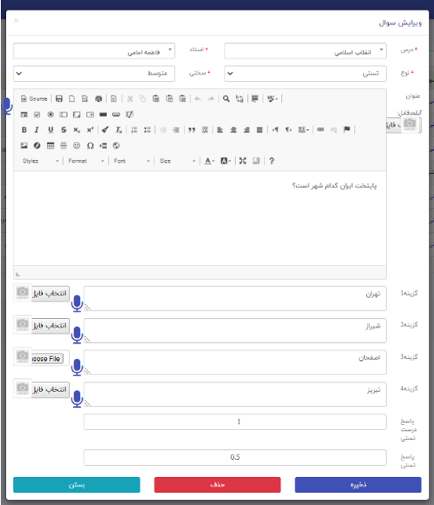This screenshot has height=505, width=434.
Task: Insert a table using the editor toolbar
Action: click(x=50, y=145)
